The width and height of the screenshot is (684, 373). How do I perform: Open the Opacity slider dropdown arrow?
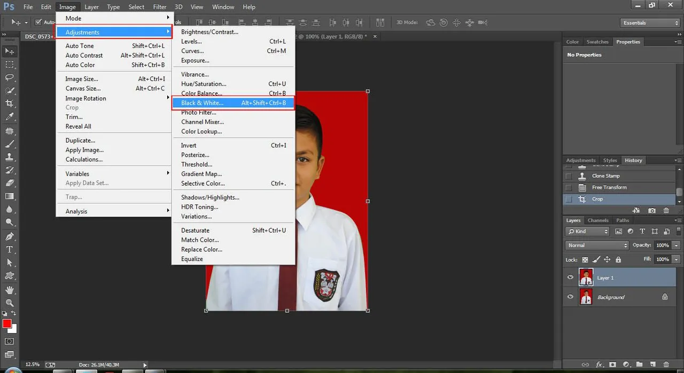(676, 245)
